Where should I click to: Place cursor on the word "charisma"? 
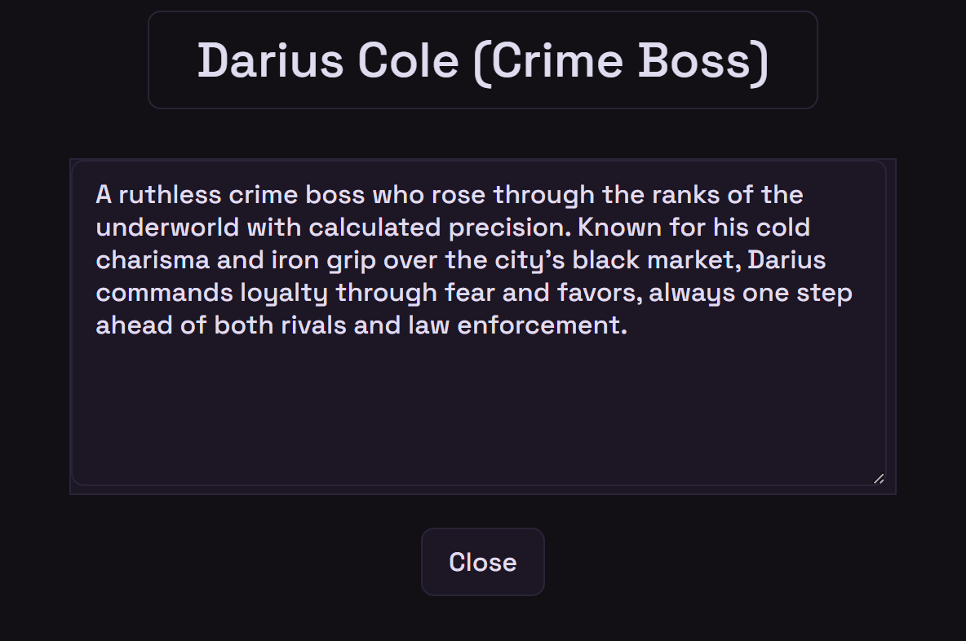click(153, 260)
